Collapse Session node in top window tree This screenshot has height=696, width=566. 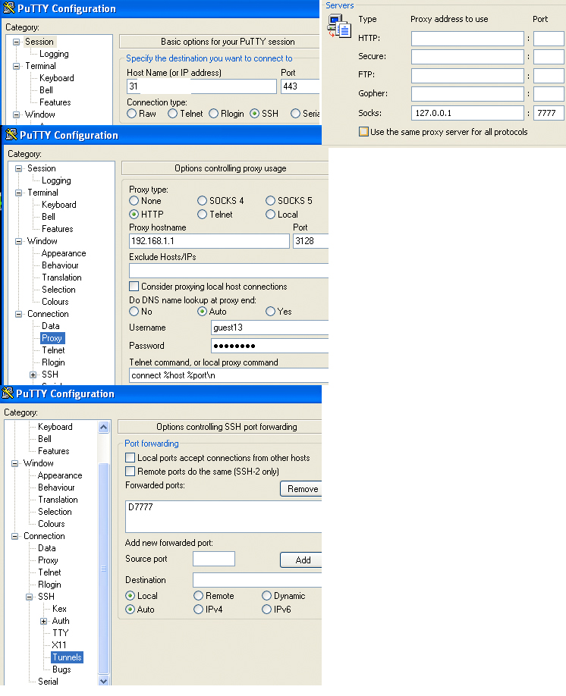(x=17, y=42)
